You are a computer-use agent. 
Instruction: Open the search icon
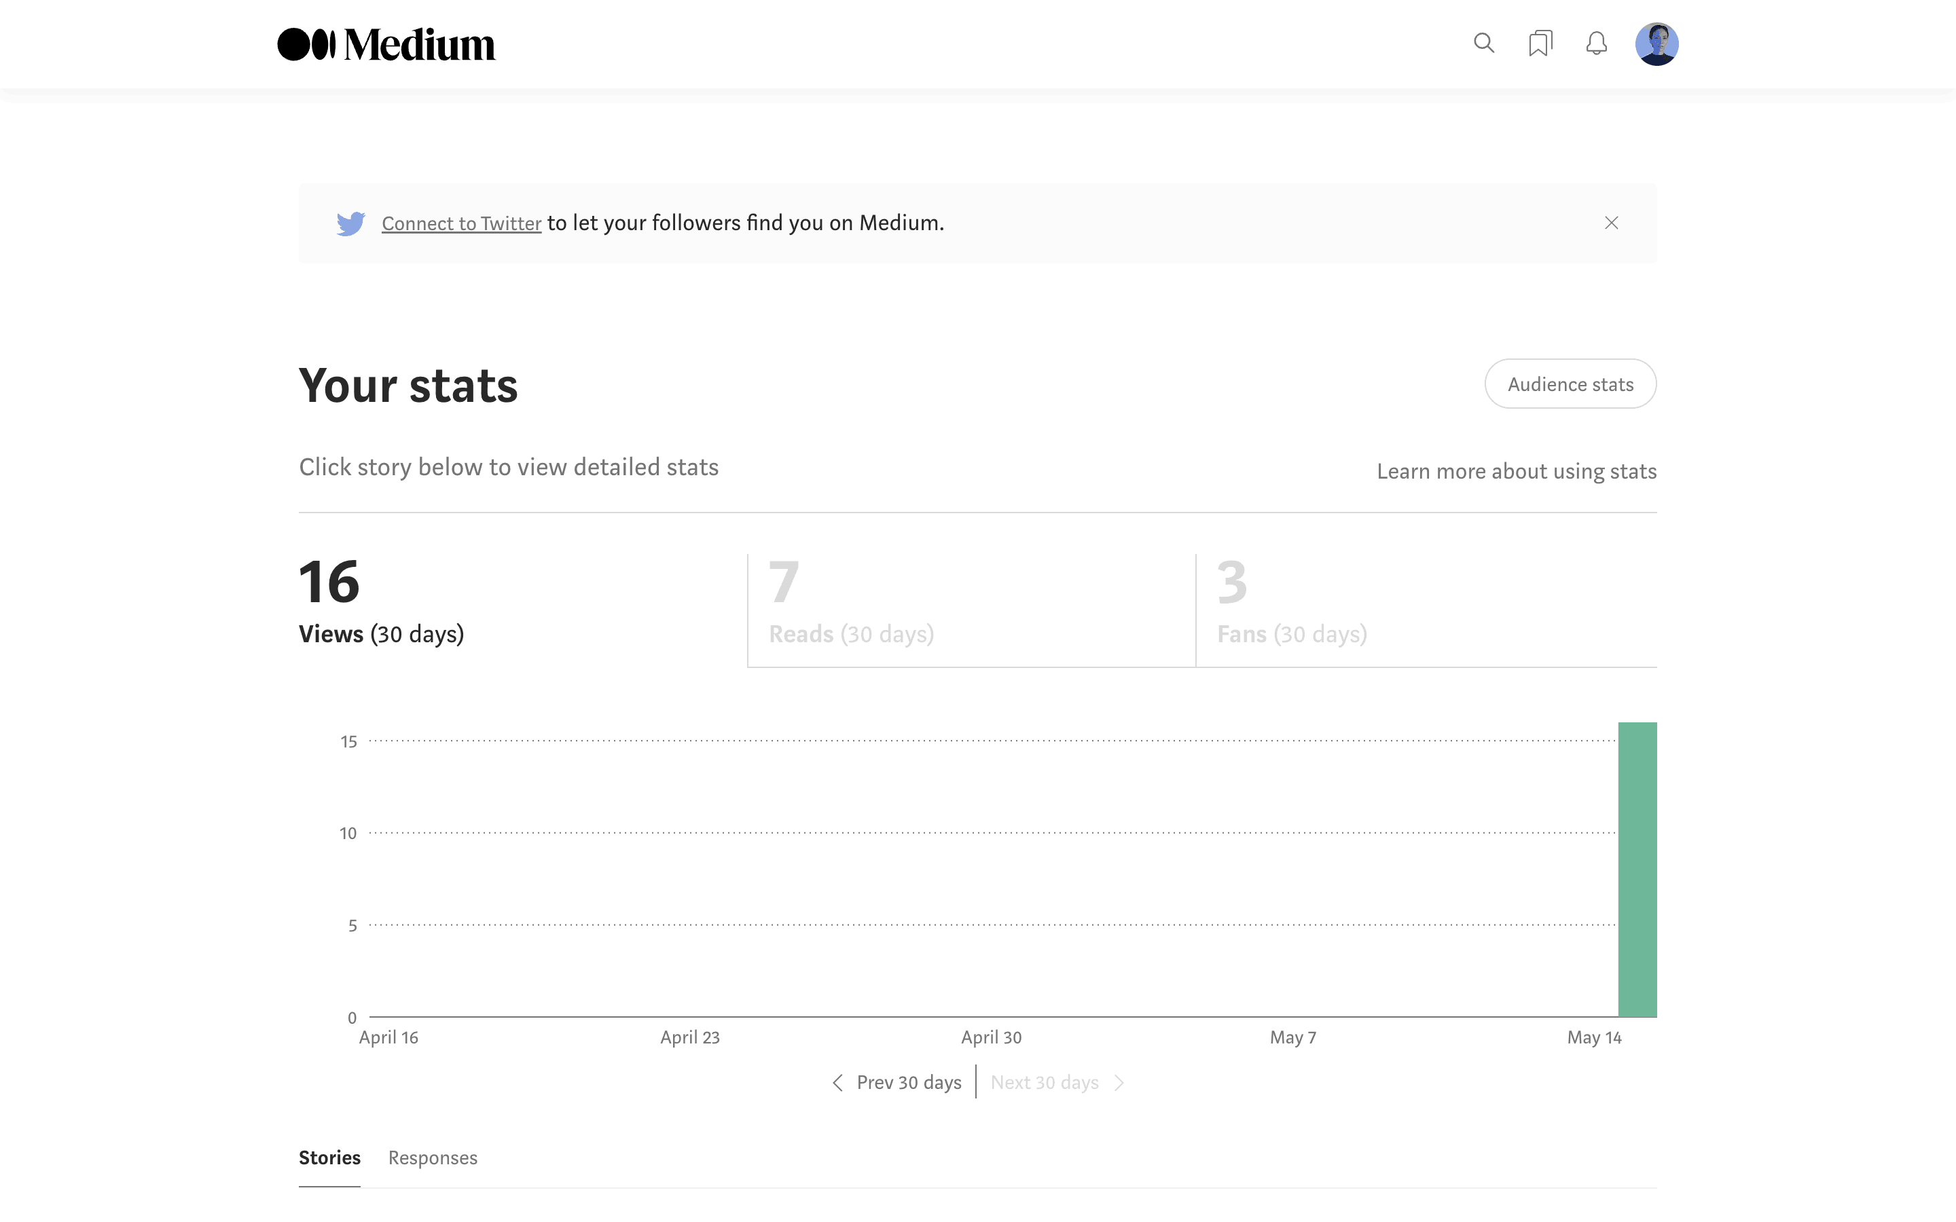click(1483, 43)
